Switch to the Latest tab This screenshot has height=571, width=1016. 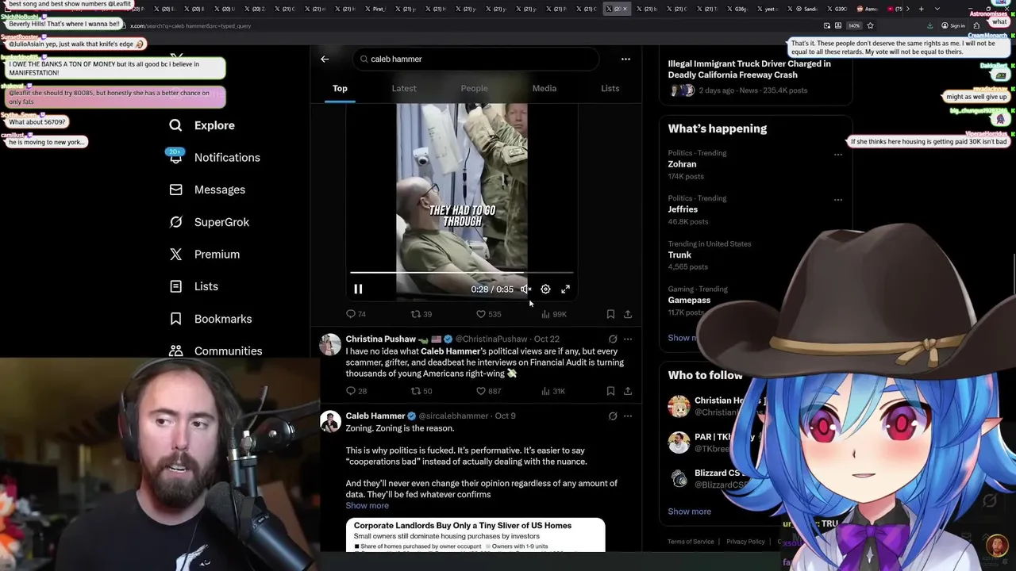tap(404, 88)
